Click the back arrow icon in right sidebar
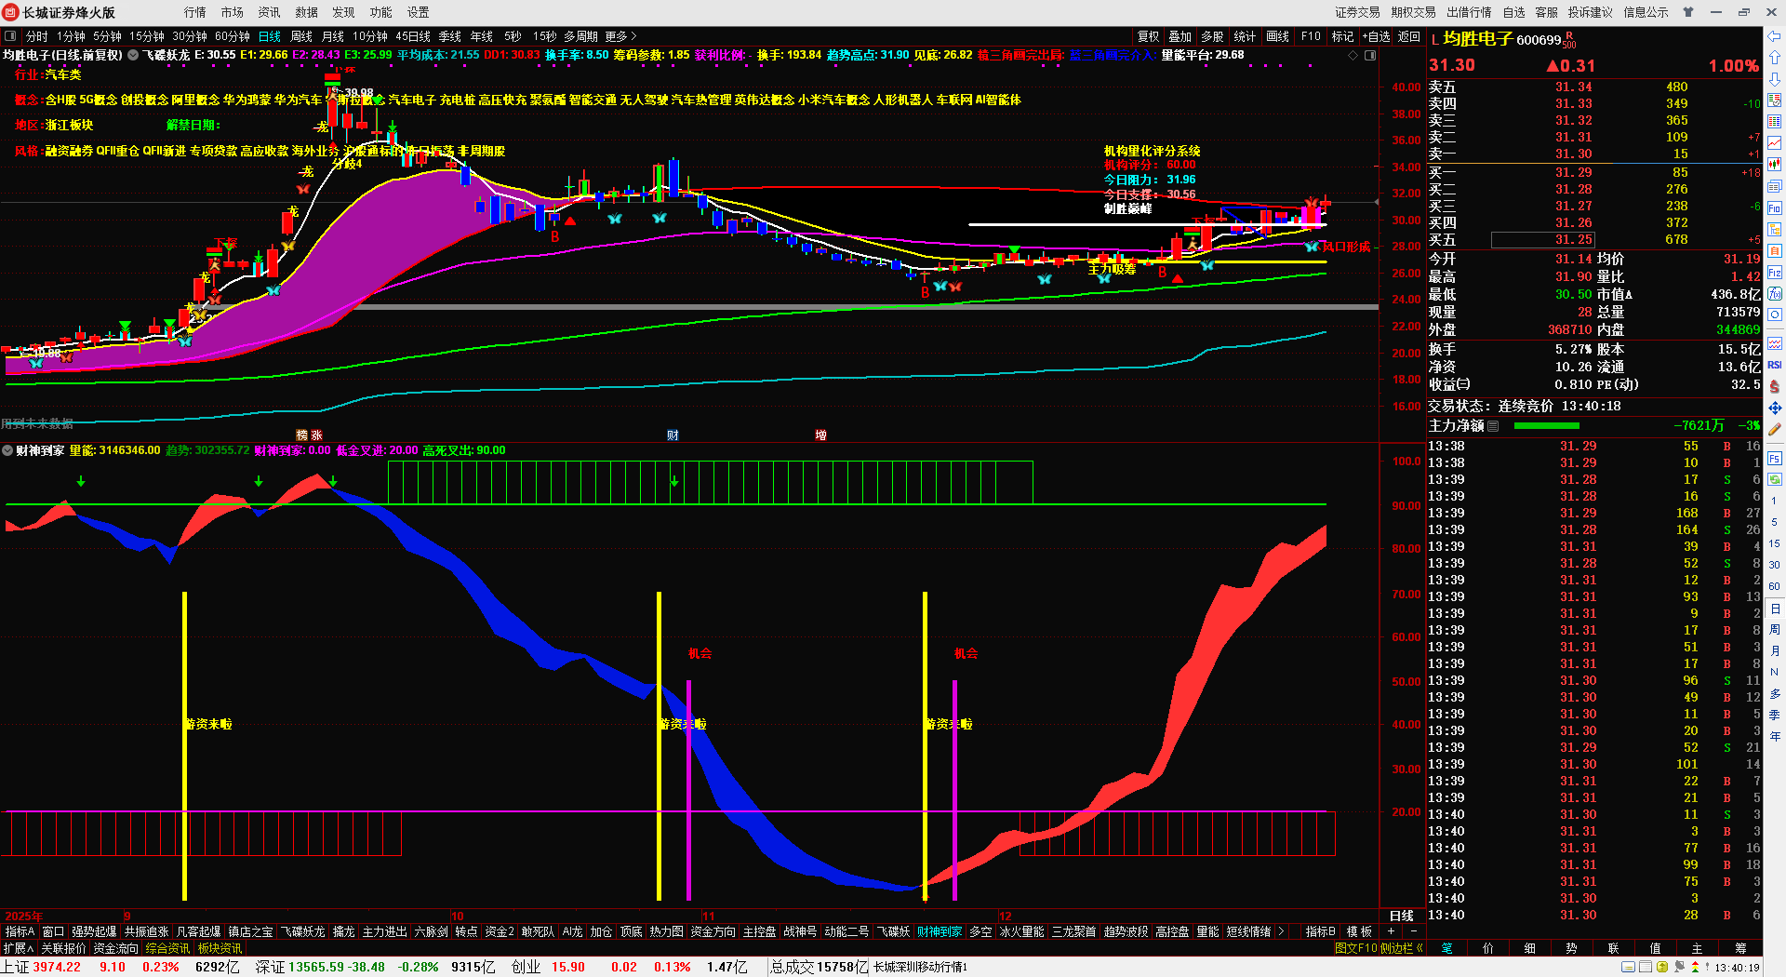The width and height of the screenshot is (1786, 977). point(1775,37)
